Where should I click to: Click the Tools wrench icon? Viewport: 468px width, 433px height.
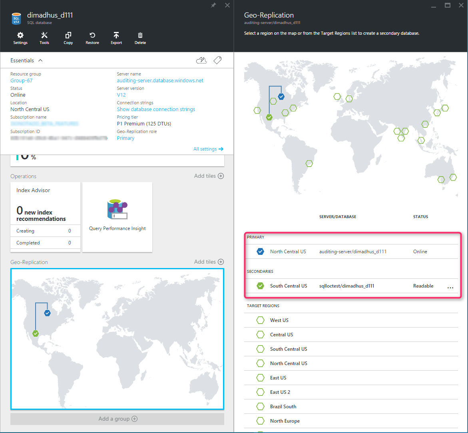click(x=44, y=36)
